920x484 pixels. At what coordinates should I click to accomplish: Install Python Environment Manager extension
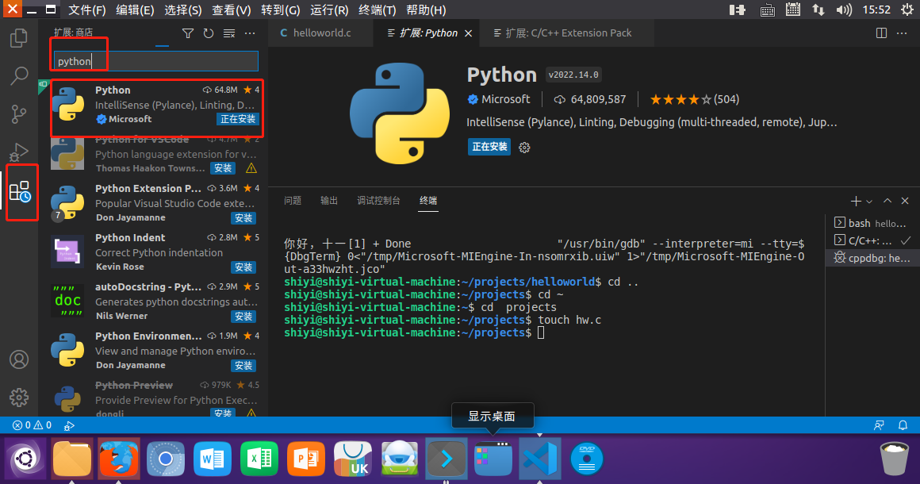tap(243, 366)
